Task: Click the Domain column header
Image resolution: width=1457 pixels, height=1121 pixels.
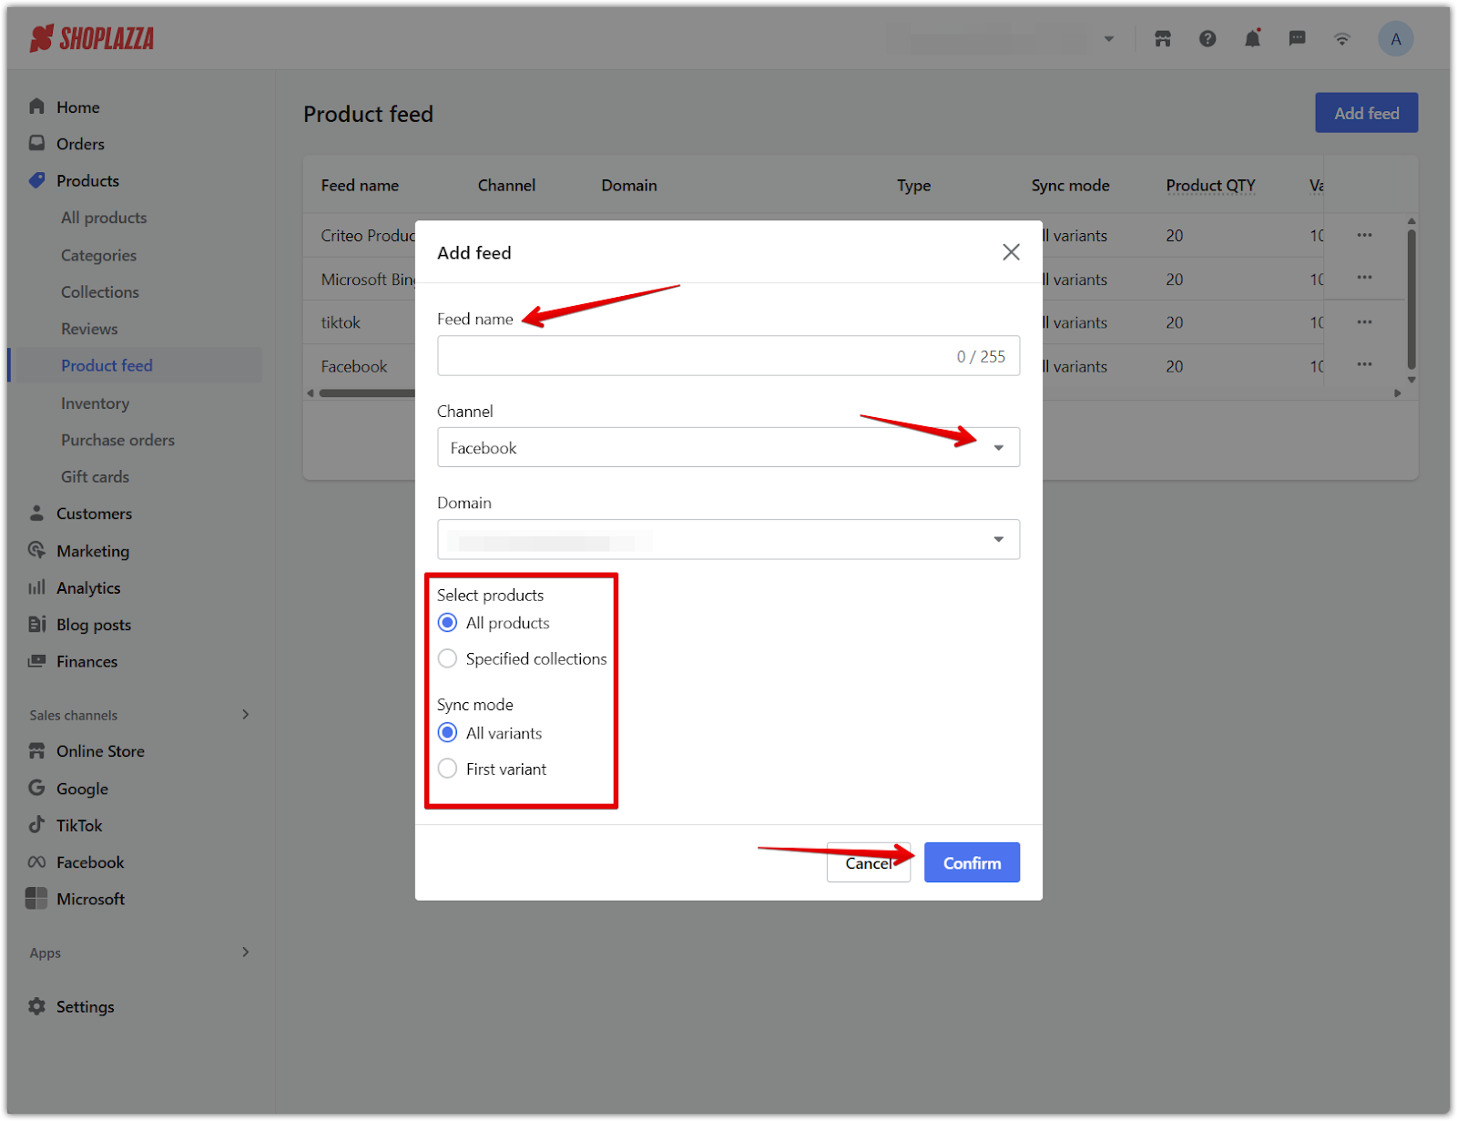Action: click(x=629, y=185)
